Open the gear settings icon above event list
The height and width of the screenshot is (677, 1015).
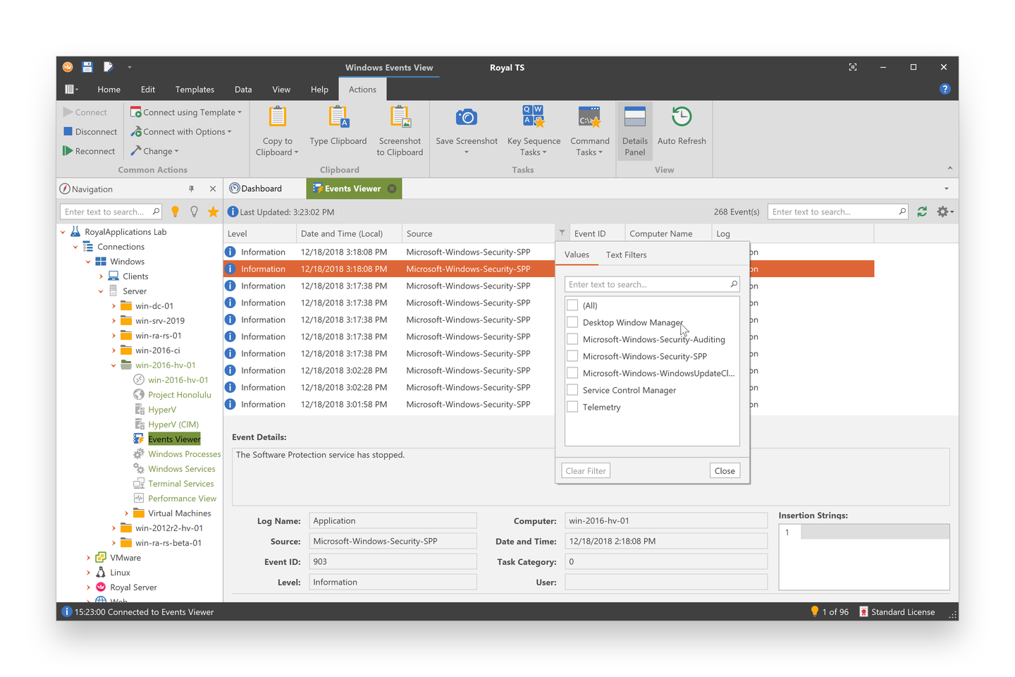(x=943, y=211)
